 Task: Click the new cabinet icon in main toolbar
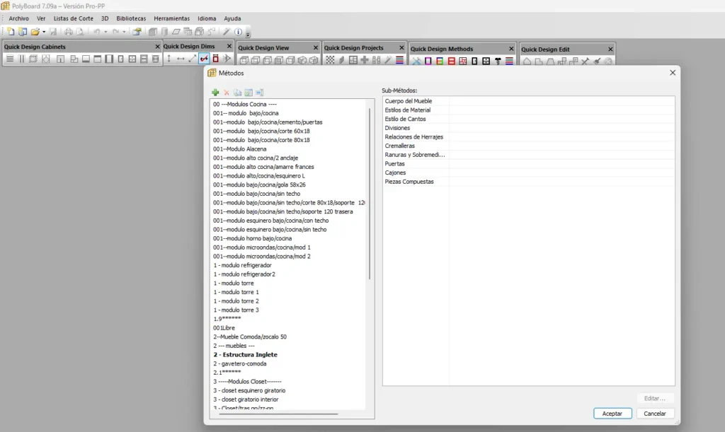pos(11,32)
